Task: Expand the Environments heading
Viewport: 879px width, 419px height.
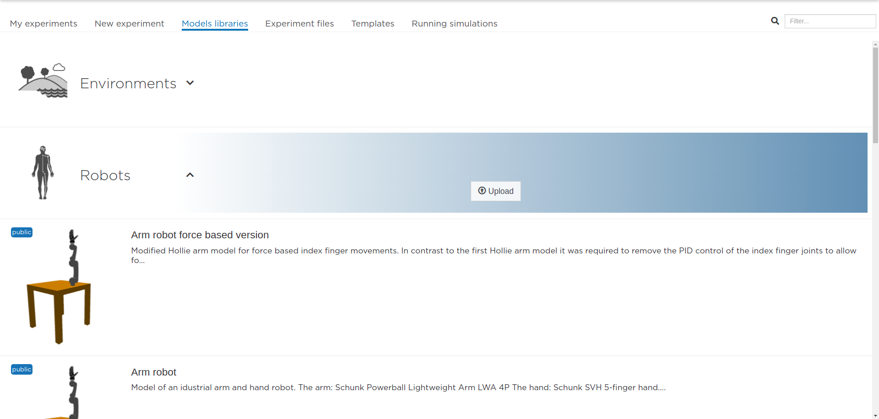Action: pos(128,83)
